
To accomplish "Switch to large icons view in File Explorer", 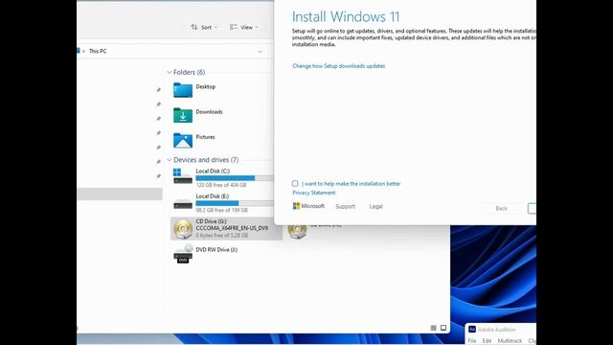I will point(443,328).
